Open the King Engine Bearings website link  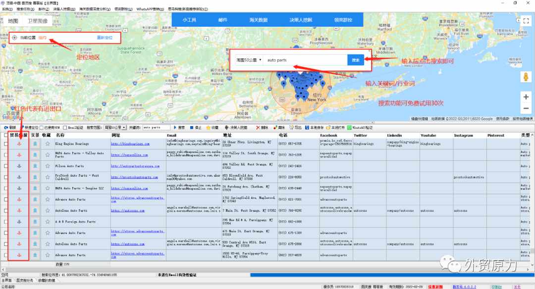(130, 144)
